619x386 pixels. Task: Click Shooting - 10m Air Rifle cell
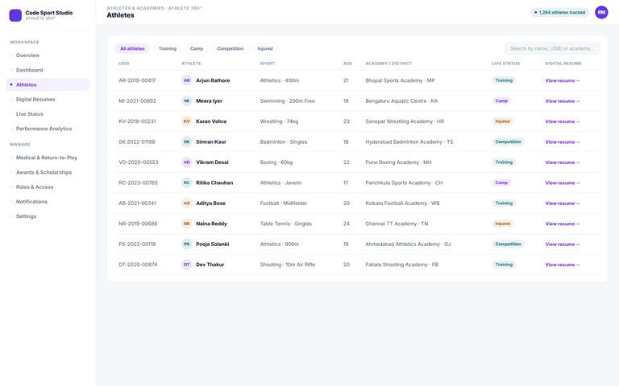coord(288,265)
